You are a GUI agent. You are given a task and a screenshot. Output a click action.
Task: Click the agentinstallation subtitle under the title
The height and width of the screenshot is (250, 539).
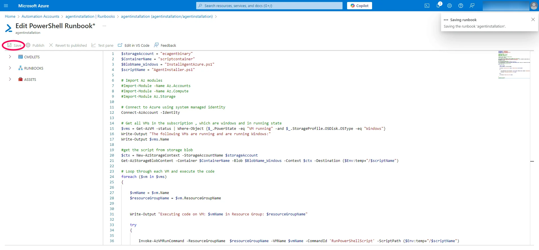(x=28, y=33)
